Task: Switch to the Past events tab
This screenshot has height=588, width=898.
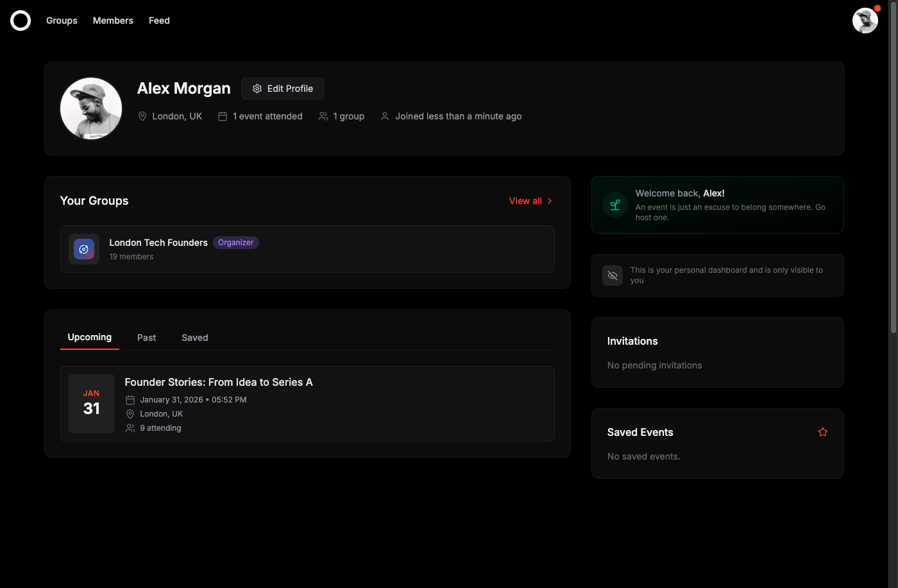Action: 146,337
